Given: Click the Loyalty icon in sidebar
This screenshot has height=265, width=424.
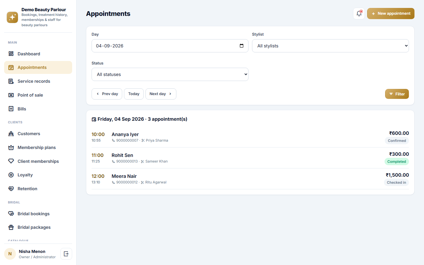Looking at the screenshot, I should (x=11, y=175).
